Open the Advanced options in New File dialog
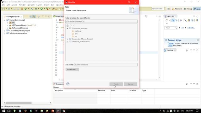The width and height of the screenshot is (201, 113). (72, 70)
